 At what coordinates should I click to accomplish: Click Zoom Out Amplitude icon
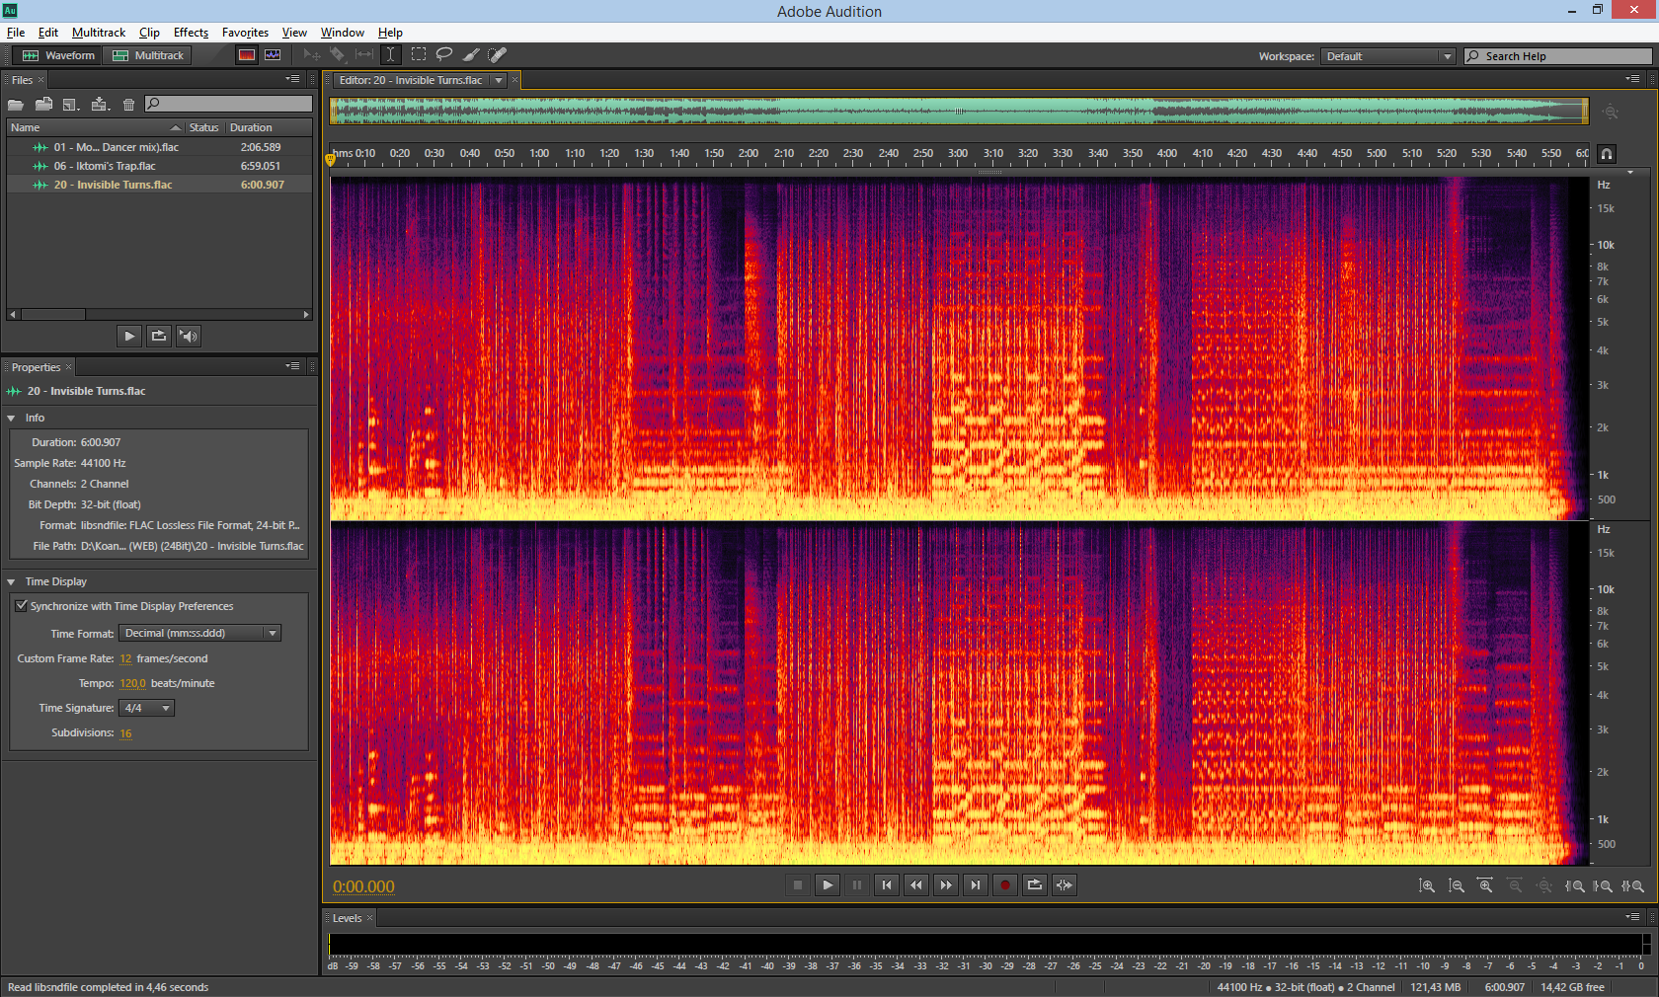pyautogui.click(x=1457, y=885)
